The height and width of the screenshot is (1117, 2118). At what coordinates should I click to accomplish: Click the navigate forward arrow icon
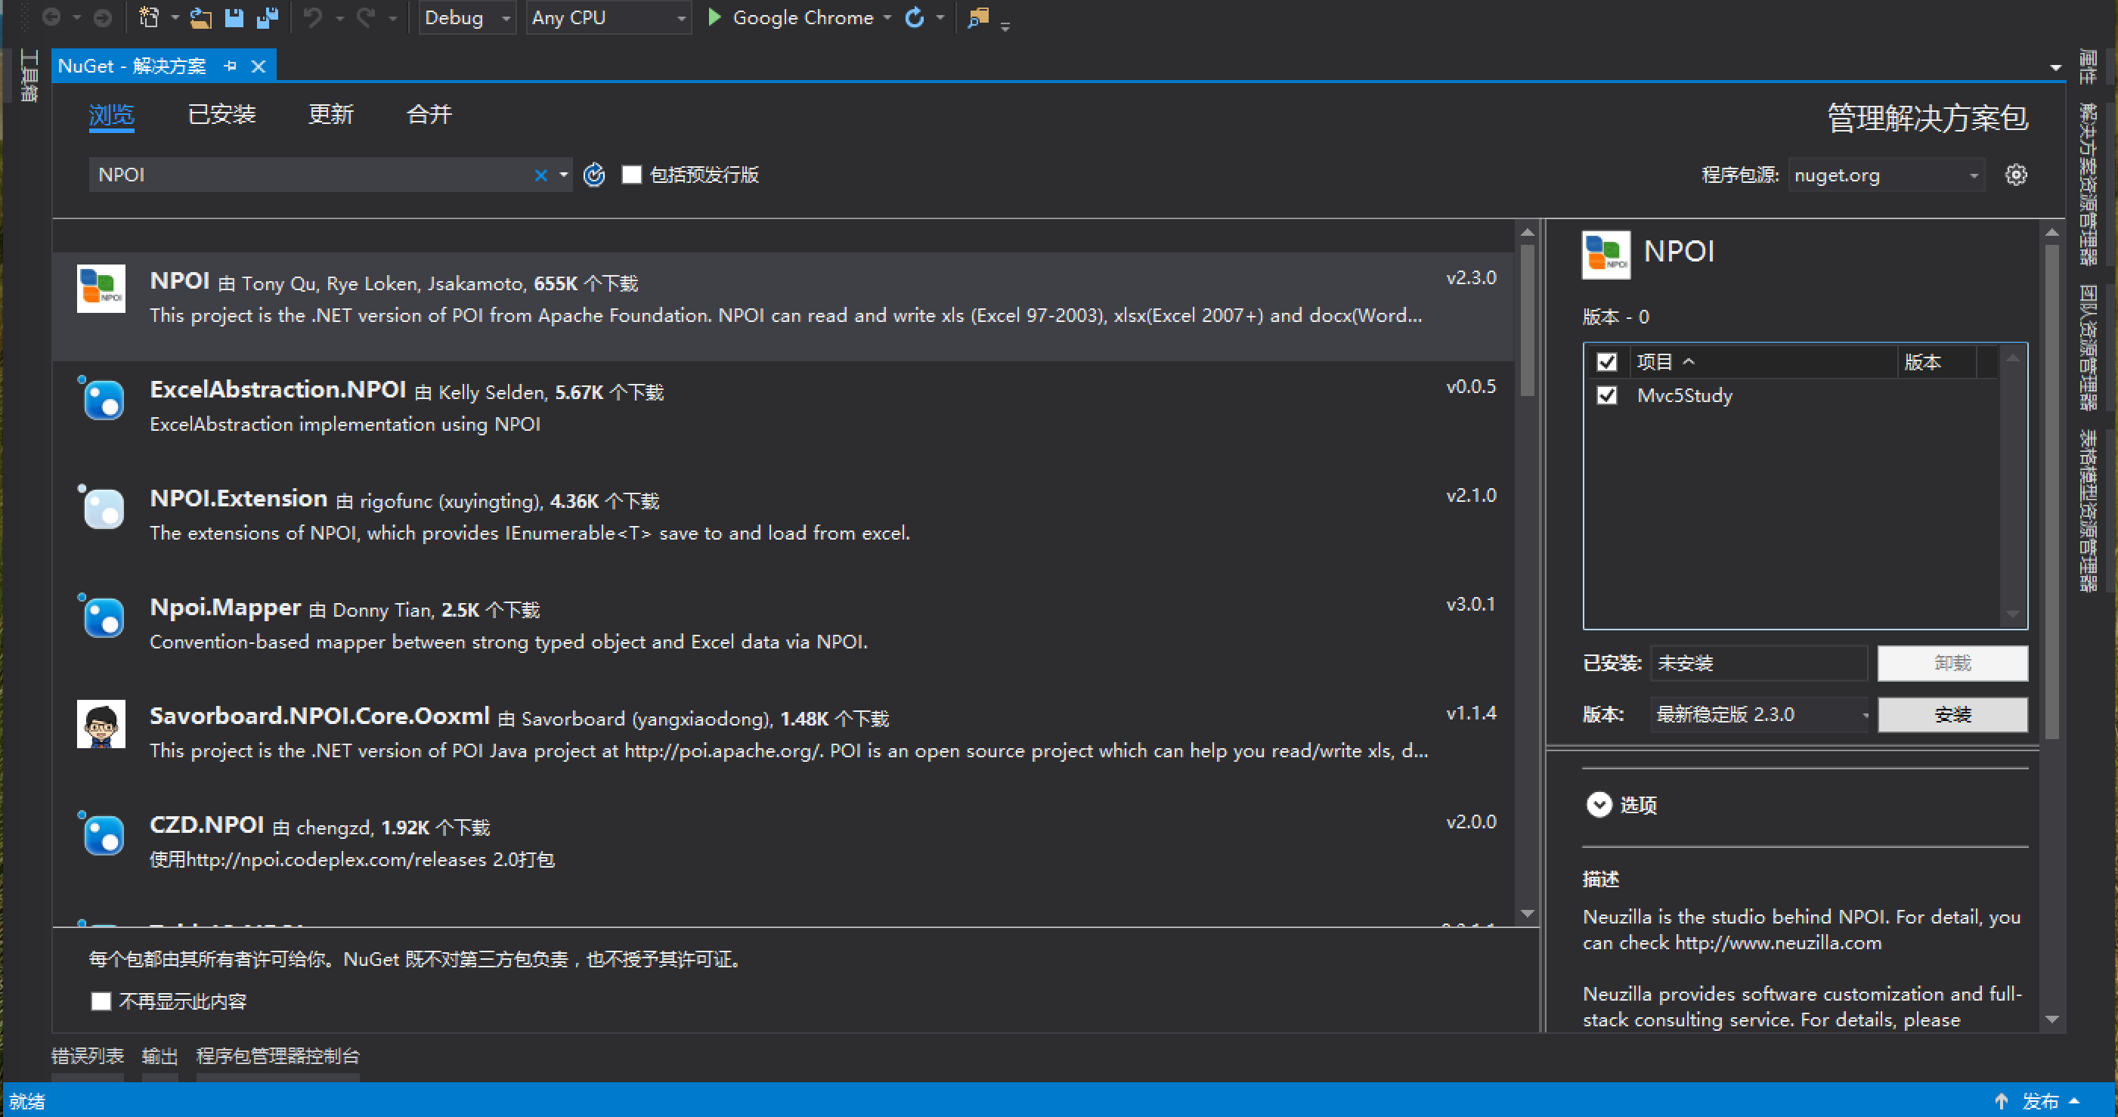click(102, 17)
